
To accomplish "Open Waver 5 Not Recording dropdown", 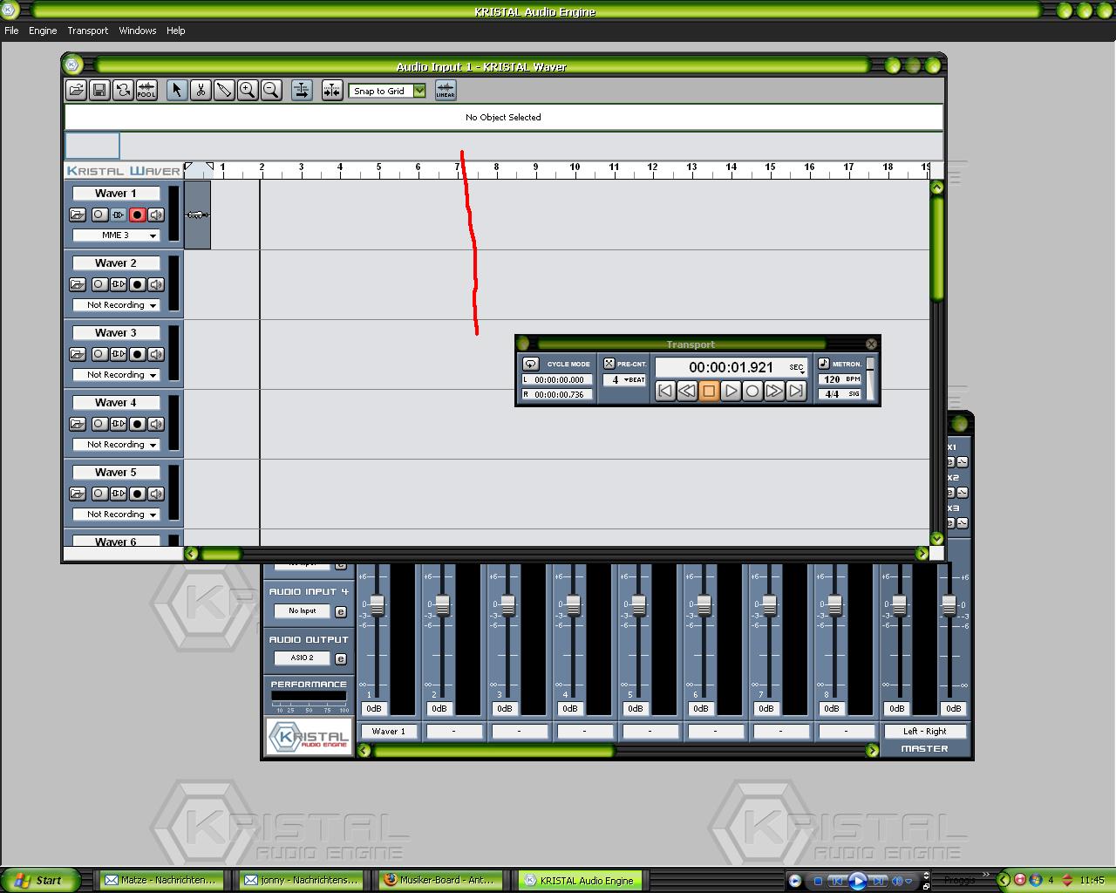I will (116, 515).
